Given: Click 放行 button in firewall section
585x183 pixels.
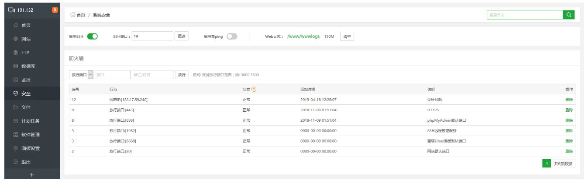Looking at the screenshot, I should [x=182, y=75].
